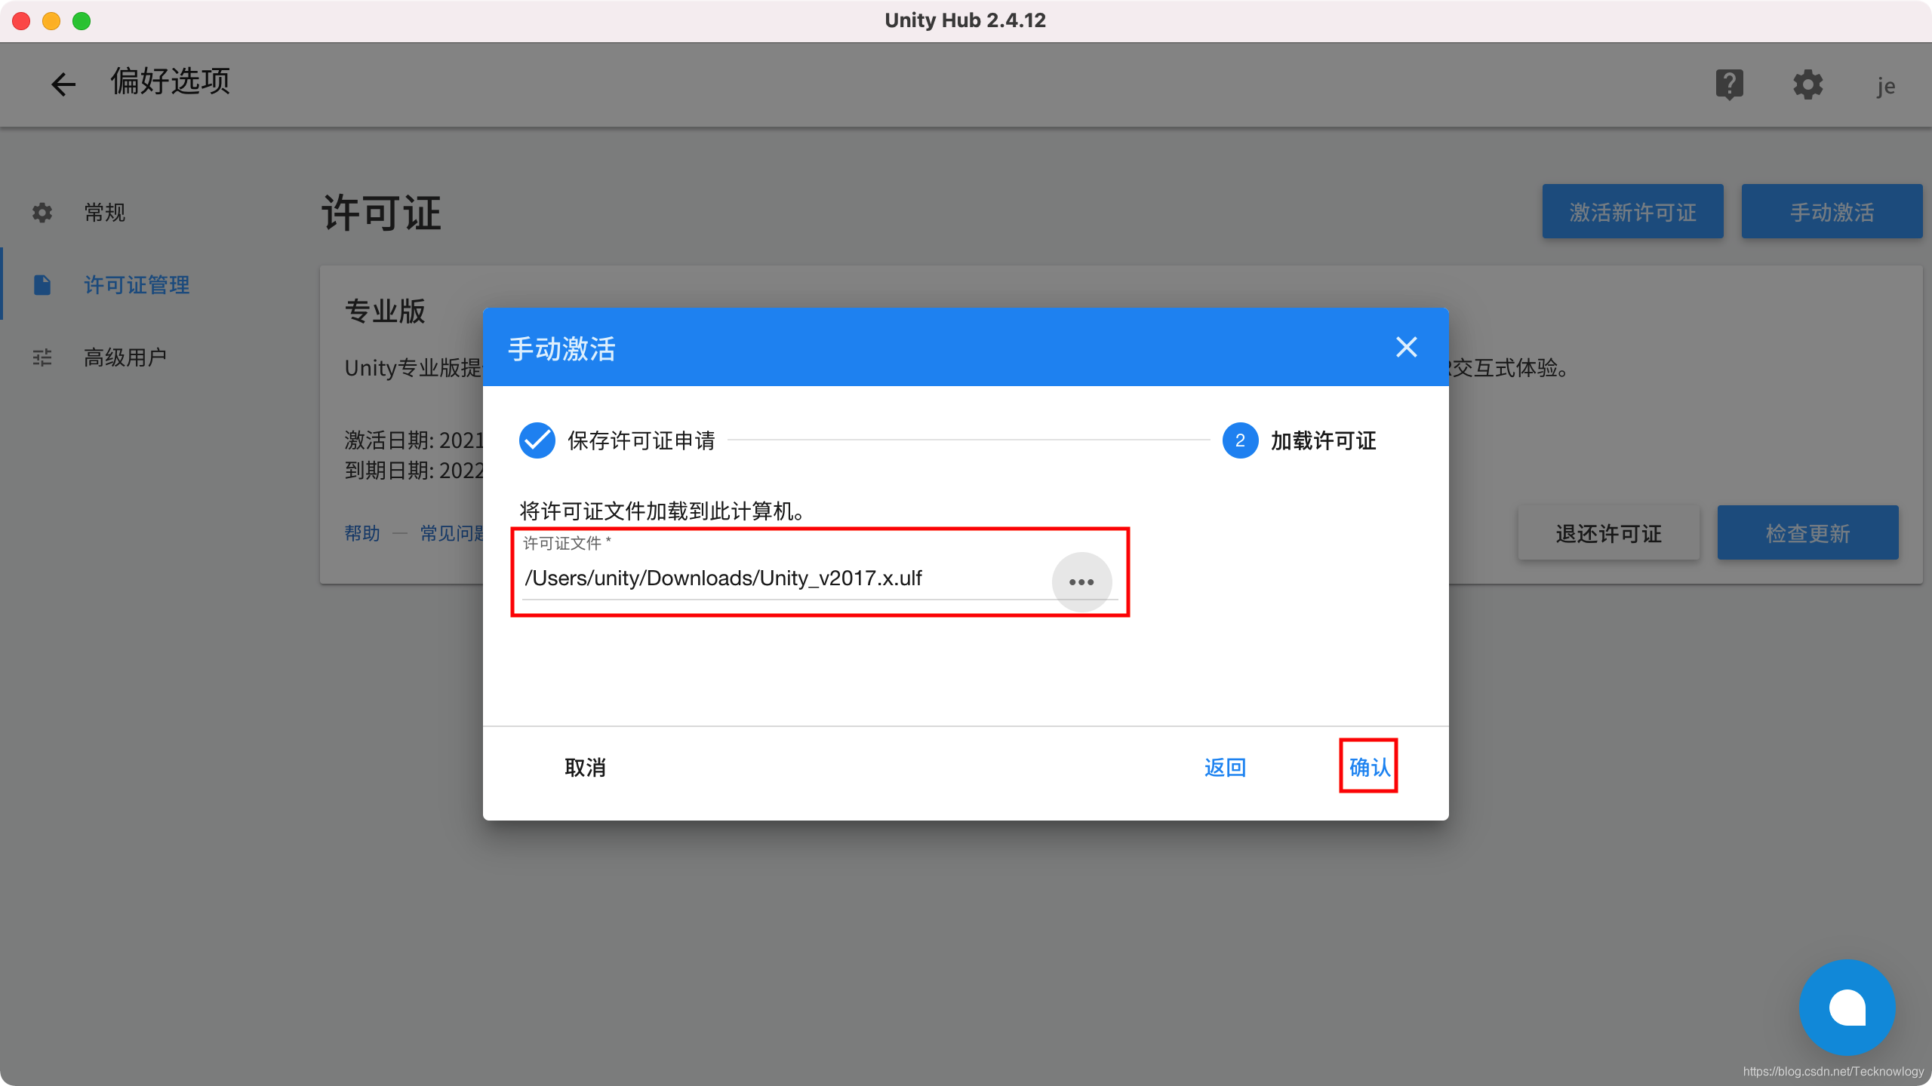1932x1086 pixels.
Task: Click the back arrow next to 偏好选项
Action: click(63, 84)
